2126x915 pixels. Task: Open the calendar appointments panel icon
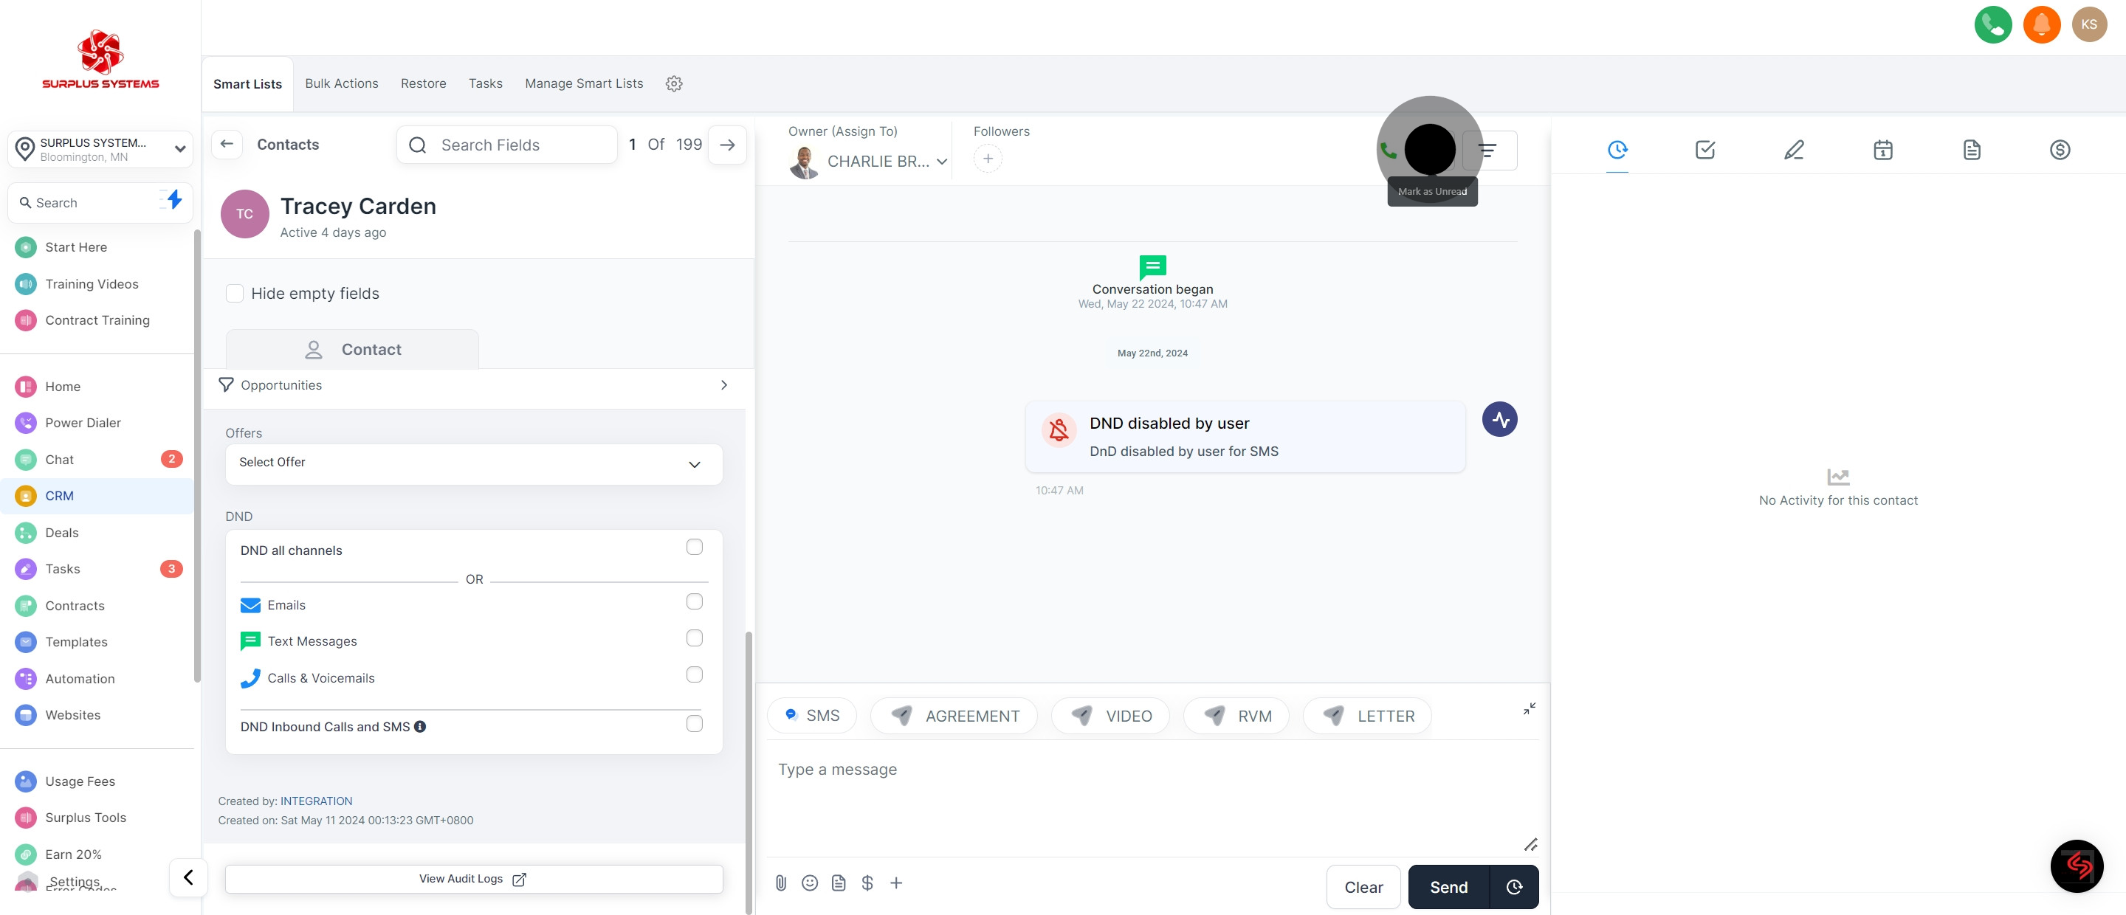point(1882,150)
